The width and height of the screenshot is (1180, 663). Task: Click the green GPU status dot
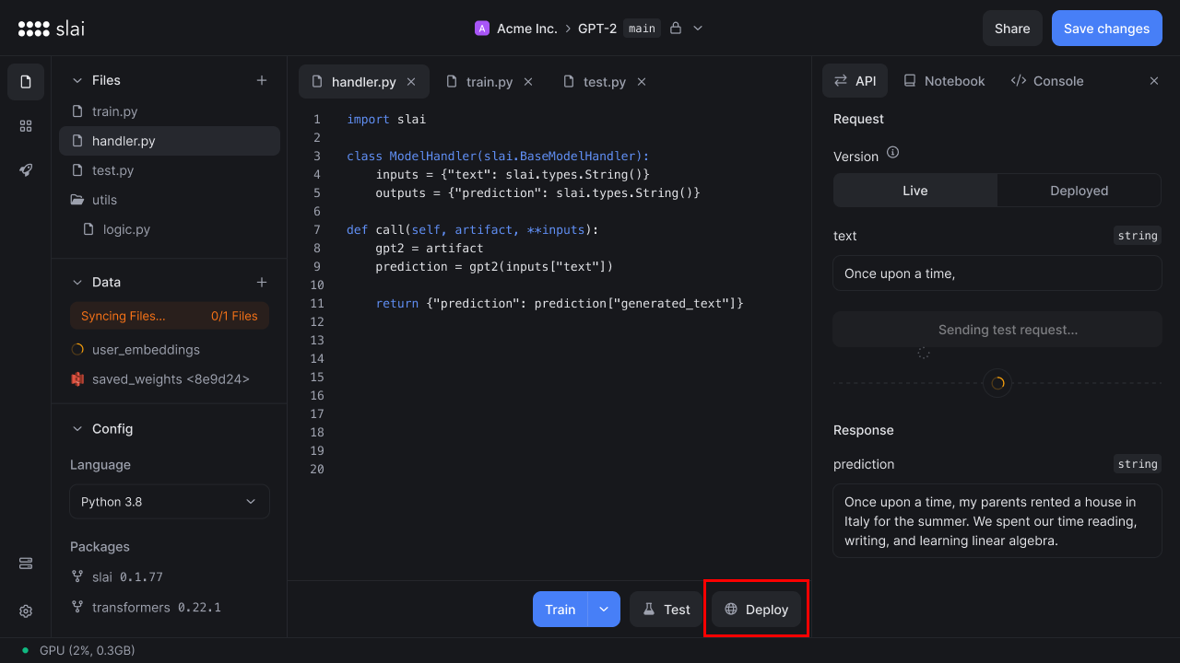click(x=25, y=650)
